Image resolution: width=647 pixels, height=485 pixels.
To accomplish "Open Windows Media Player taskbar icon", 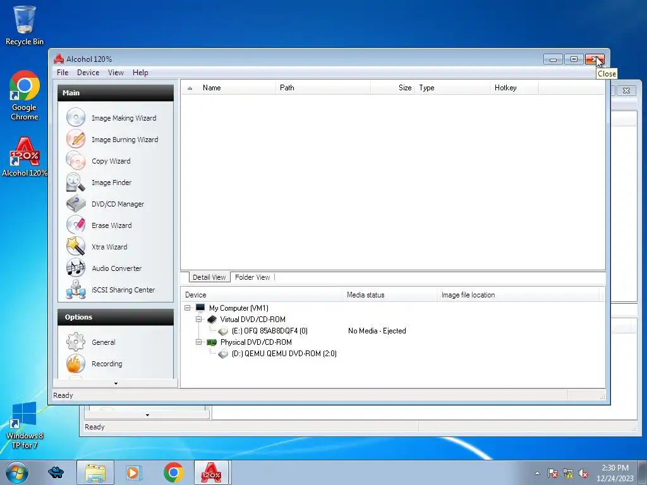I will (134, 472).
